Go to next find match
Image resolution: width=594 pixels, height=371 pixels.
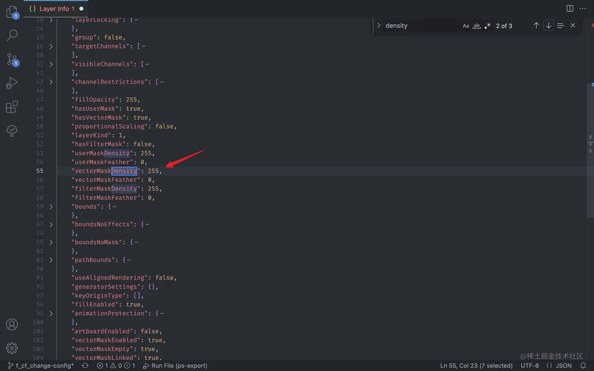click(x=548, y=26)
